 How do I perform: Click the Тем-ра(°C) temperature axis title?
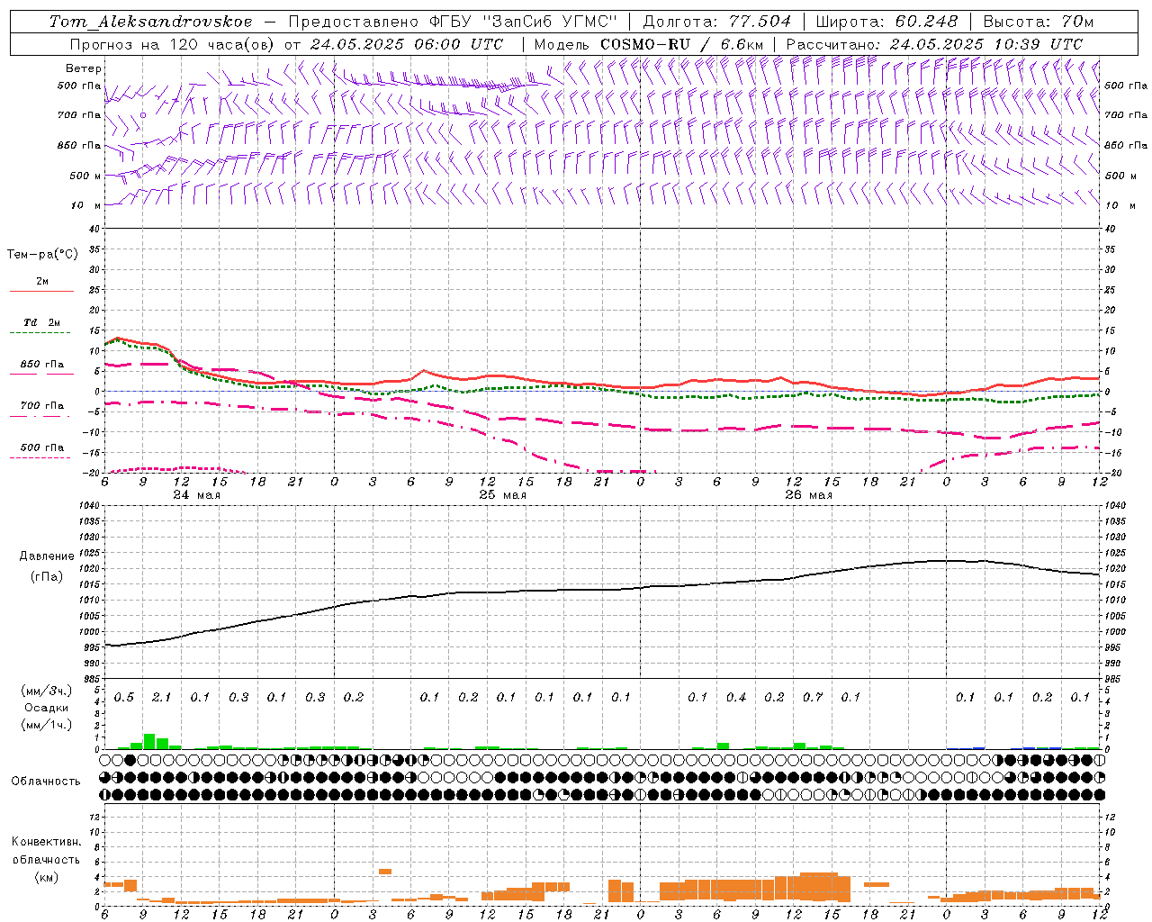[42, 255]
